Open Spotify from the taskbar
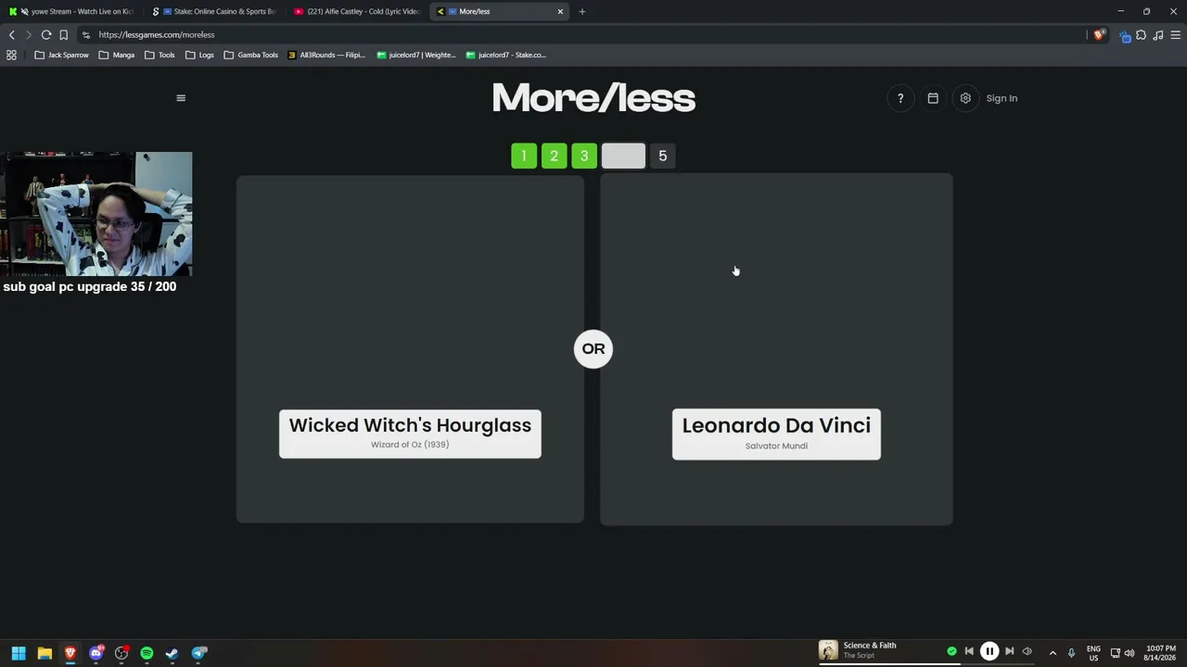 coord(147,653)
